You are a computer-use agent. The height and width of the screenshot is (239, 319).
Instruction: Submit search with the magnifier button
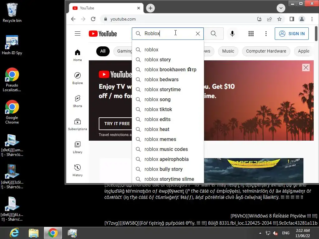pos(214,34)
